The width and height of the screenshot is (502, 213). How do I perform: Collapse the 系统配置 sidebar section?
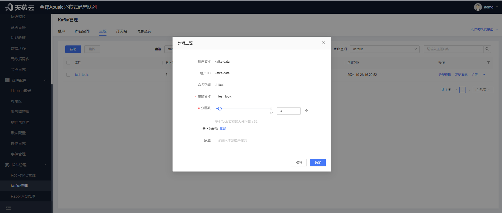pos(45,80)
